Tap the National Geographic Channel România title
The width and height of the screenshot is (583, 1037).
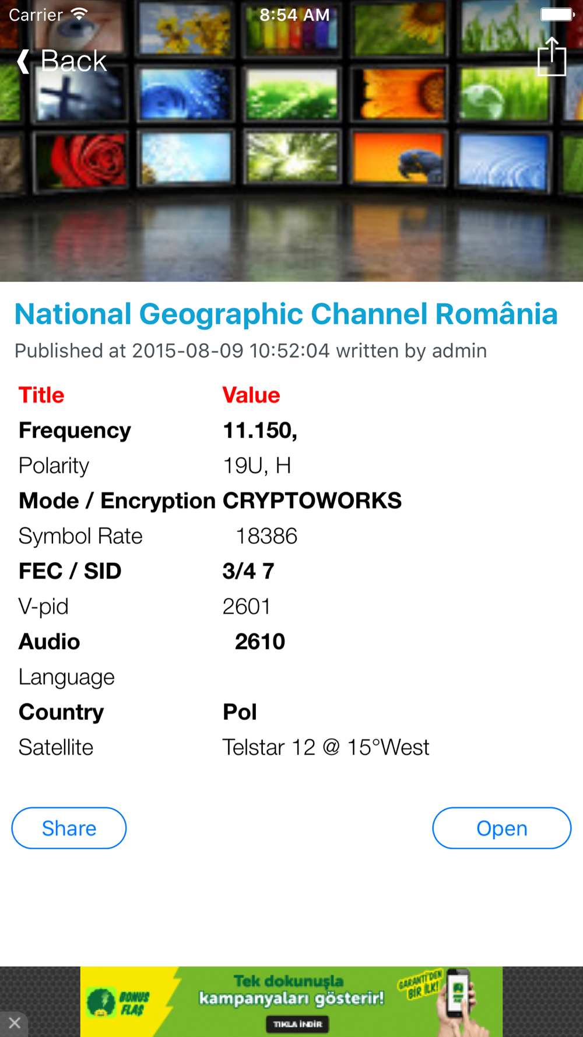pyautogui.click(x=286, y=314)
